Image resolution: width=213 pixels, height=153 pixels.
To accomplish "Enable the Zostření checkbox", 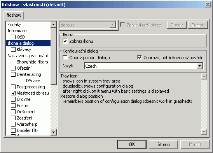I will pos(13,118).
